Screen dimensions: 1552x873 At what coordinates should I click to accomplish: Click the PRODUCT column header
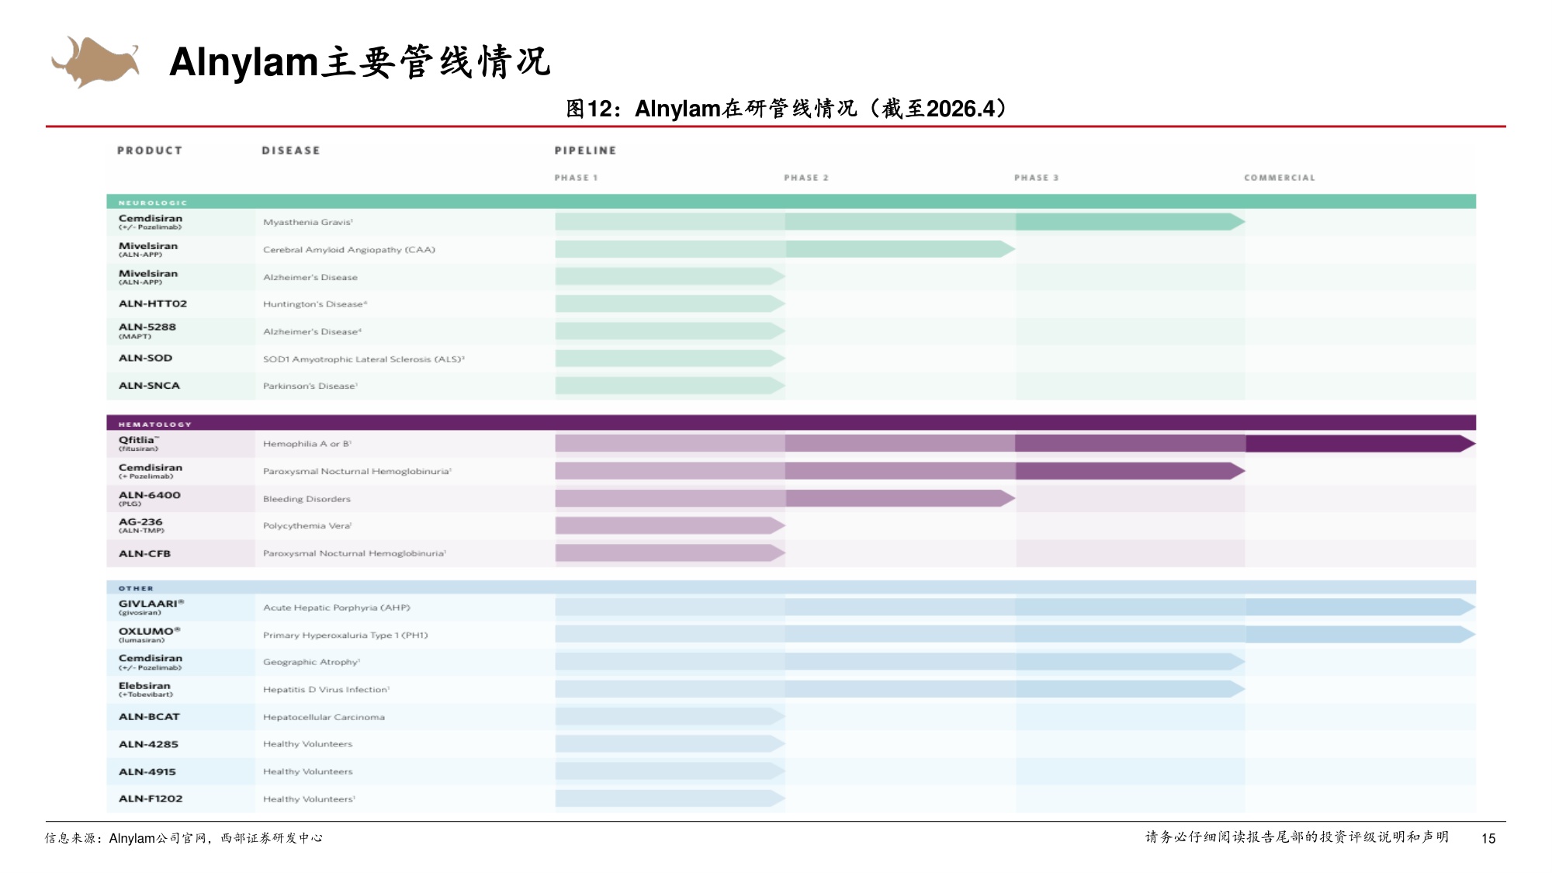coord(150,151)
